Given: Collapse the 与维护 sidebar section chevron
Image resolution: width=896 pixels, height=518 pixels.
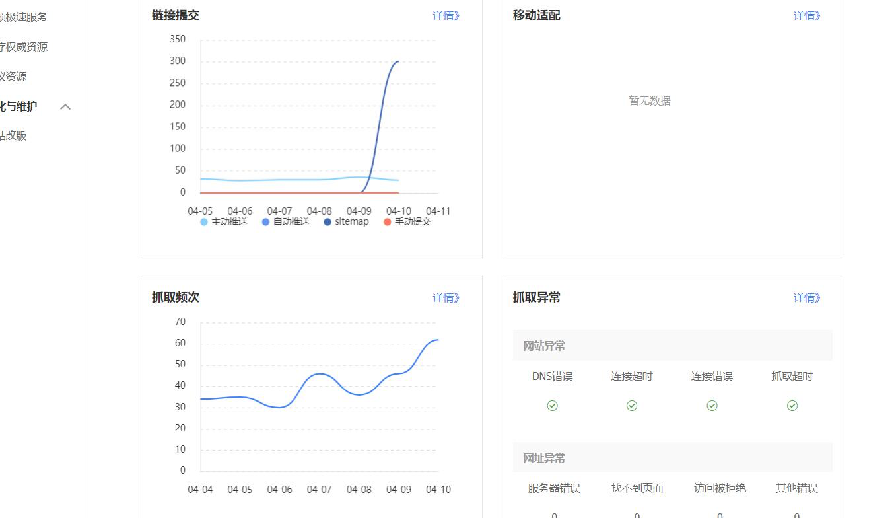Looking at the screenshot, I should pos(65,106).
